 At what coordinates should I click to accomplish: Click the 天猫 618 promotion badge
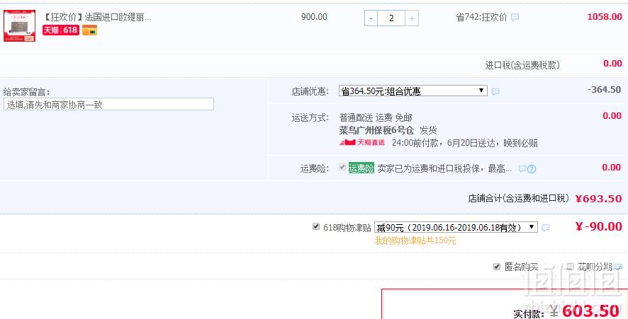coord(61,30)
